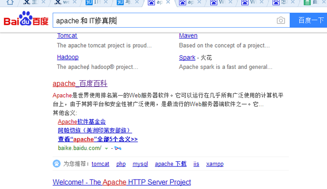The width and height of the screenshot is (327, 189).
Task: Click text 'Apache spark is a fast and general...'
Action: coord(225,67)
